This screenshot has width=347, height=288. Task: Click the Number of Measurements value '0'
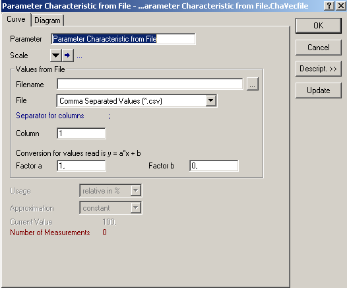pyautogui.click(x=104, y=233)
